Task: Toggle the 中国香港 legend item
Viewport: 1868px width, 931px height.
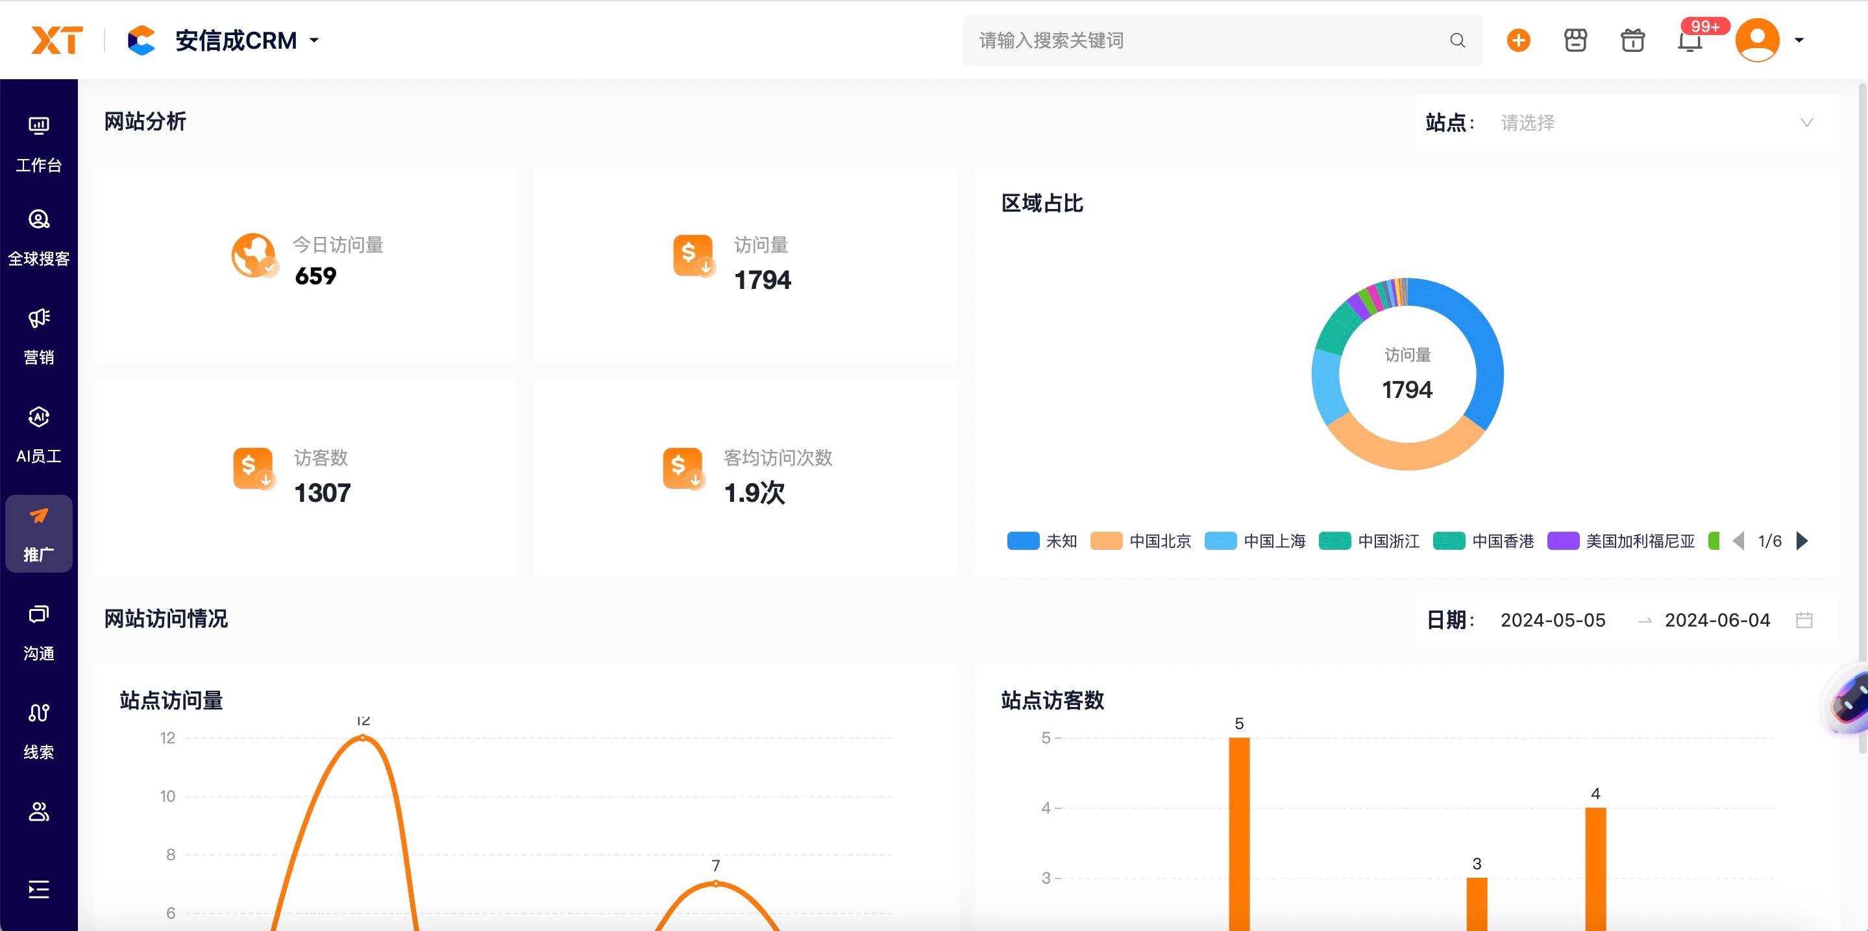Action: [1484, 541]
